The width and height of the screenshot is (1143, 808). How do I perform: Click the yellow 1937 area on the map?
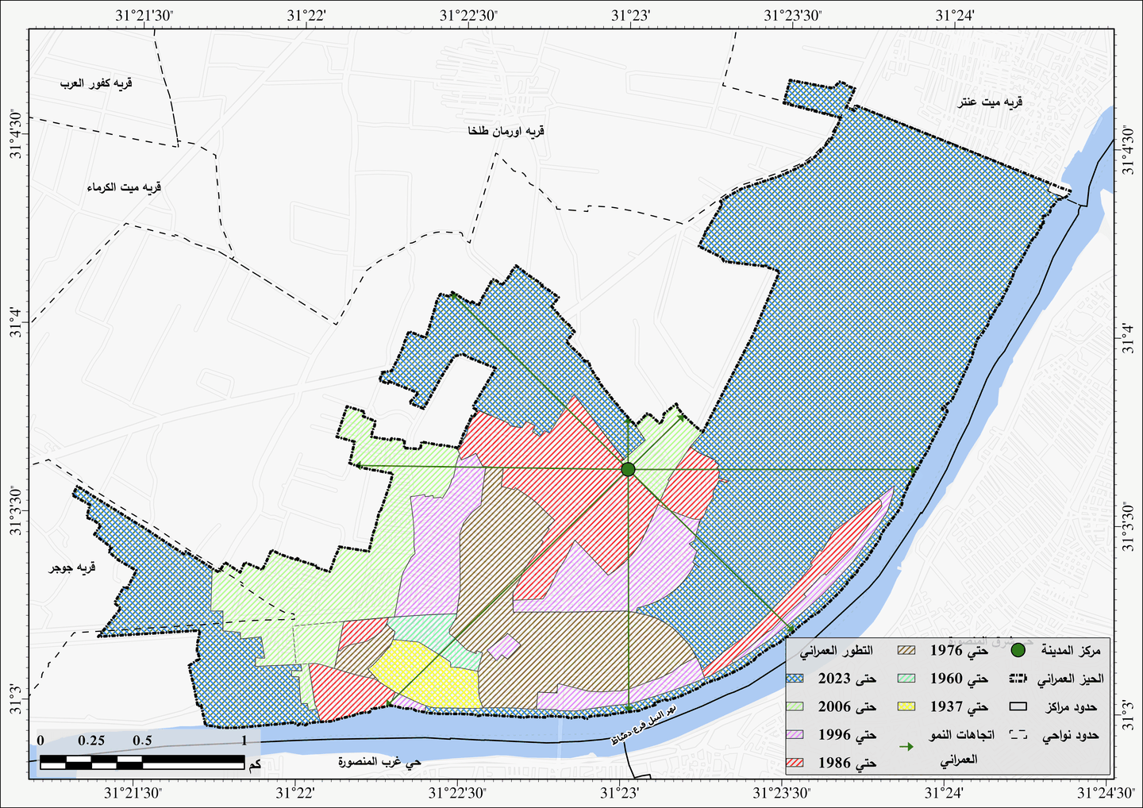click(421, 673)
